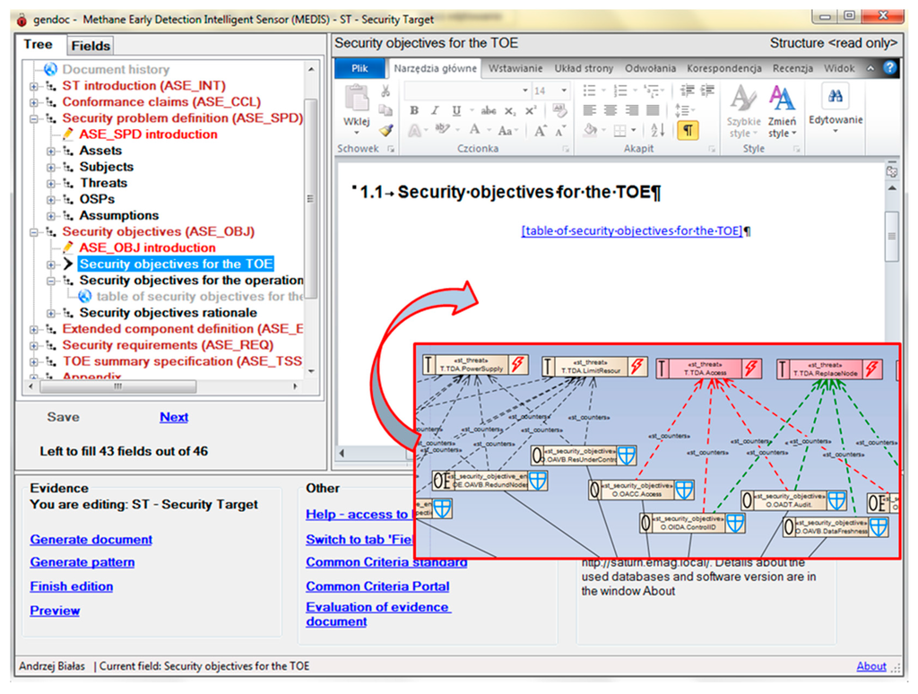Click the blue Help question mark icon
The image size is (918, 694).
pyautogui.click(x=889, y=68)
